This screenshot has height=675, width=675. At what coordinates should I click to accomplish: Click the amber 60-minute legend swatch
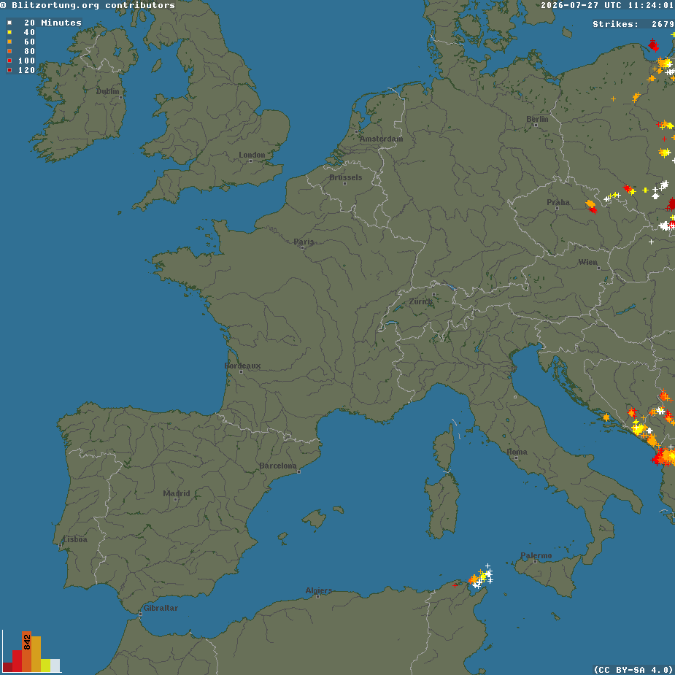click(x=9, y=42)
